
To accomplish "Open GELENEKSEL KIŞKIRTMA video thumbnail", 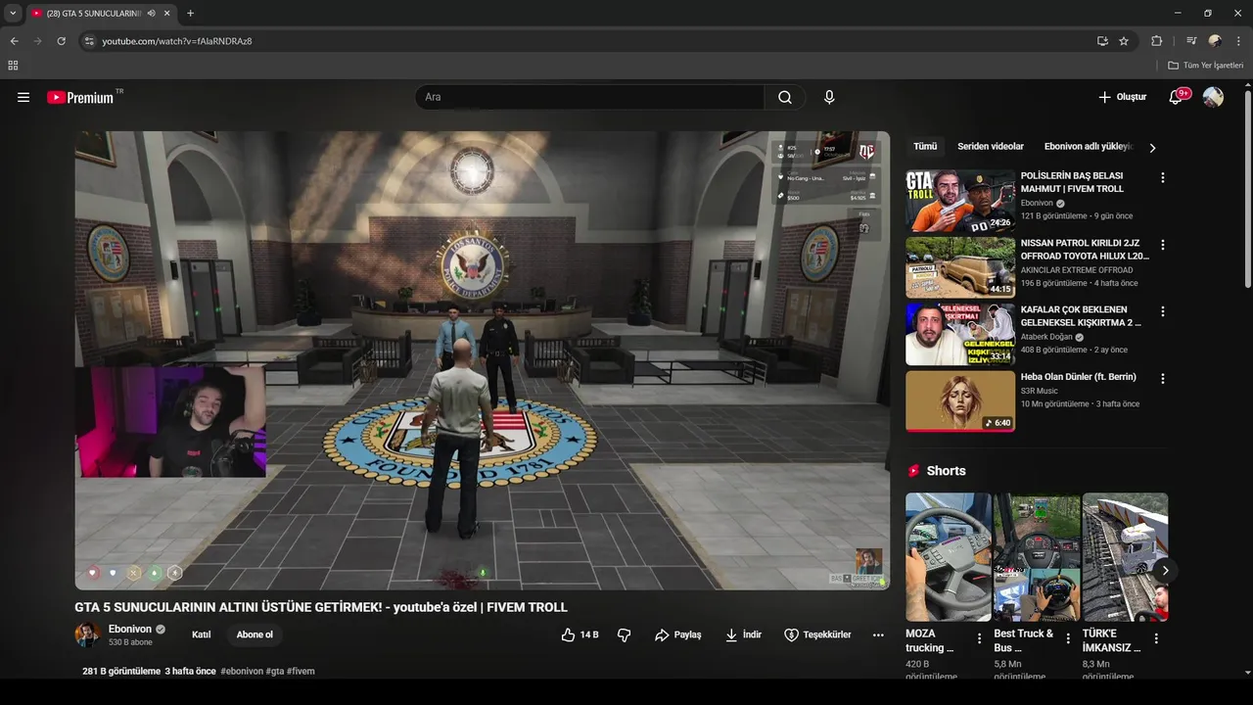I will point(960,334).
